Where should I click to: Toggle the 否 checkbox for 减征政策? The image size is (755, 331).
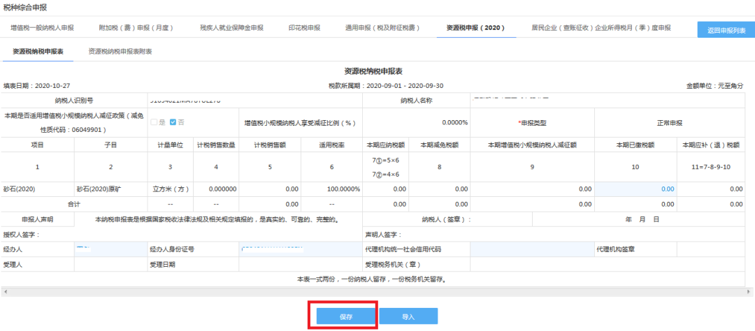point(173,122)
